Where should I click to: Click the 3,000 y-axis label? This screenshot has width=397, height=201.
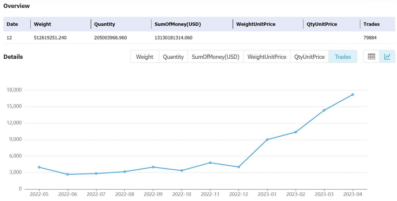click(16, 172)
